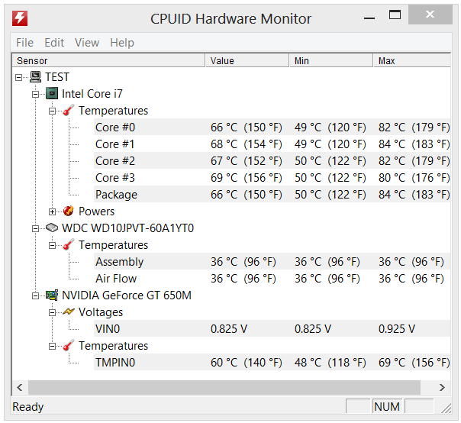This screenshot has width=461, height=423.
Task: Click the thermometer icon under Intel Core i7
Action: point(69,111)
